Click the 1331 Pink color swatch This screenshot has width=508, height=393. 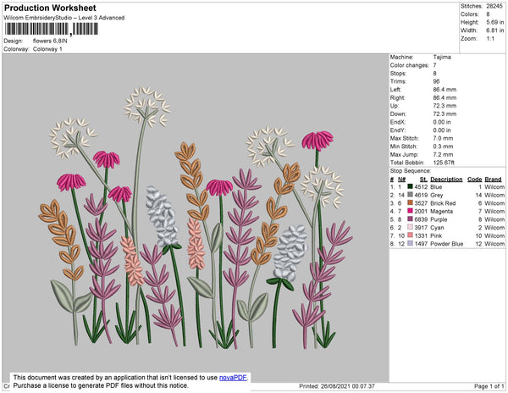[410, 235]
